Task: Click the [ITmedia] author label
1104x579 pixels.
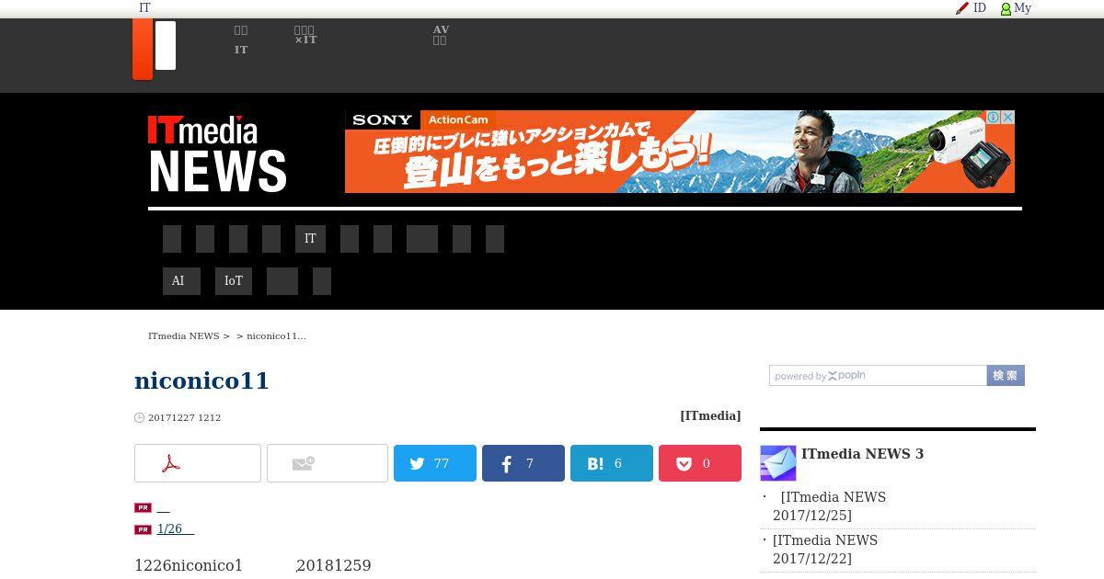Action: click(x=710, y=416)
